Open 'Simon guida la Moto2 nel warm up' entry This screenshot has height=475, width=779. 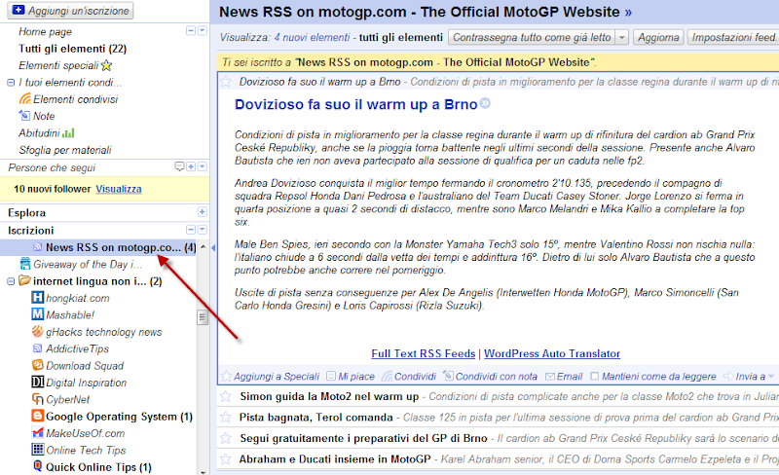tap(329, 396)
